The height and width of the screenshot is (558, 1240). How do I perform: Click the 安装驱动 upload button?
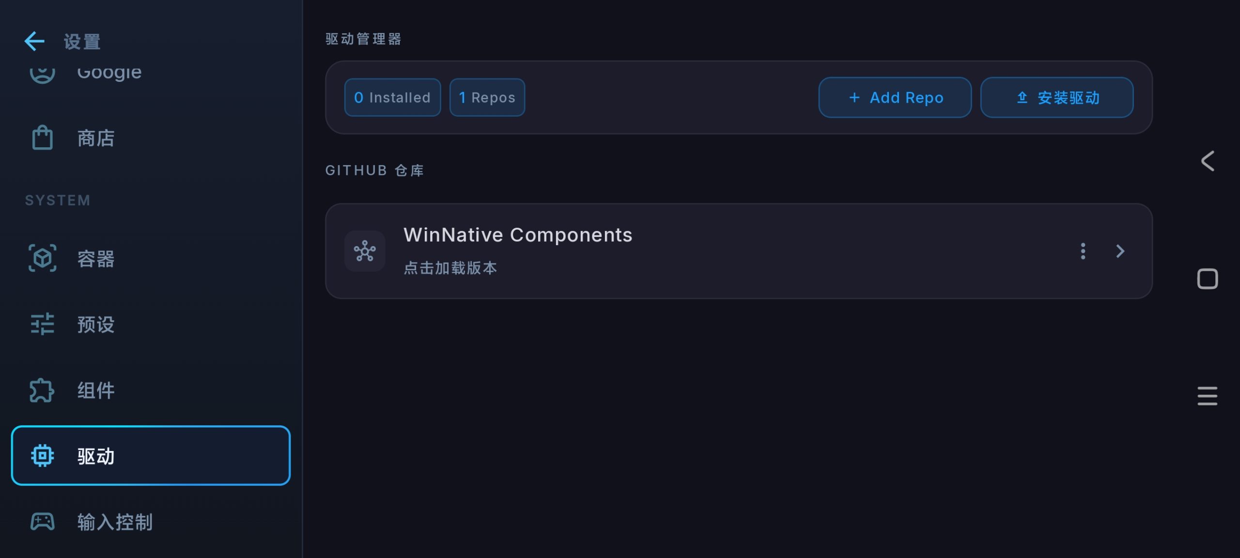point(1057,97)
